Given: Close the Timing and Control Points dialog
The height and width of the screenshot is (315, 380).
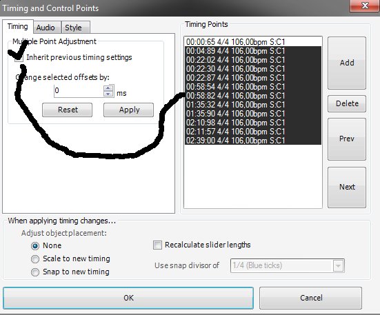Looking at the screenshot, I should click(365, 6).
